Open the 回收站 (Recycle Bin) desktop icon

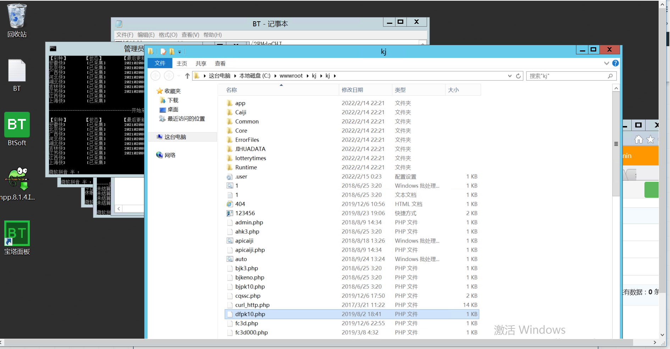coord(16,16)
